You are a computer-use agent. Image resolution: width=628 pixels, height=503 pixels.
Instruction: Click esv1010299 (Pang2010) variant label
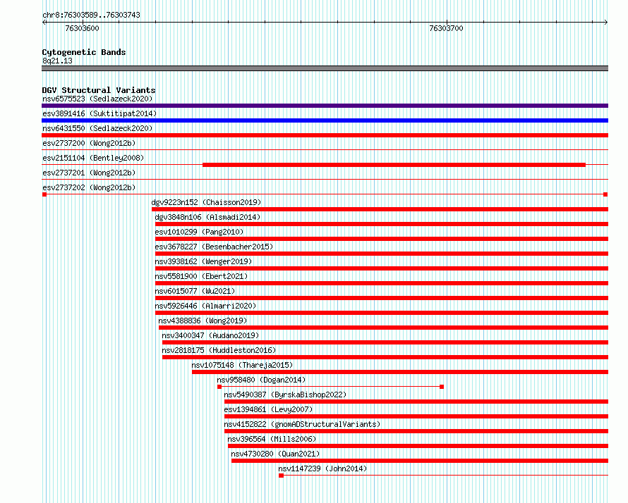pos(199,232)
